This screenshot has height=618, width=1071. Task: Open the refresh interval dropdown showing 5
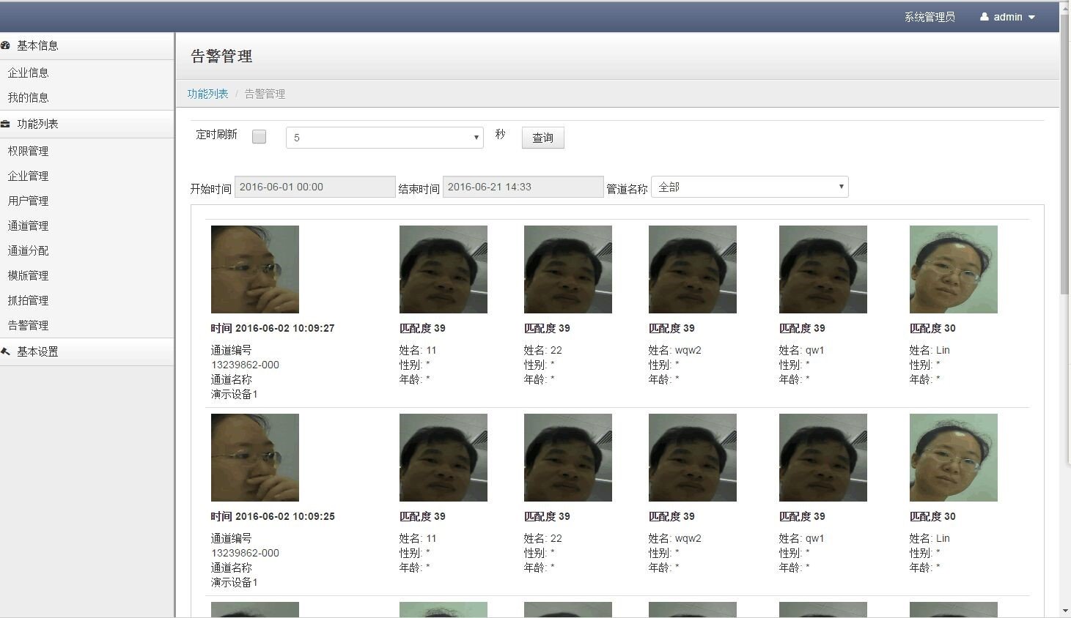(x=385, y=137)
